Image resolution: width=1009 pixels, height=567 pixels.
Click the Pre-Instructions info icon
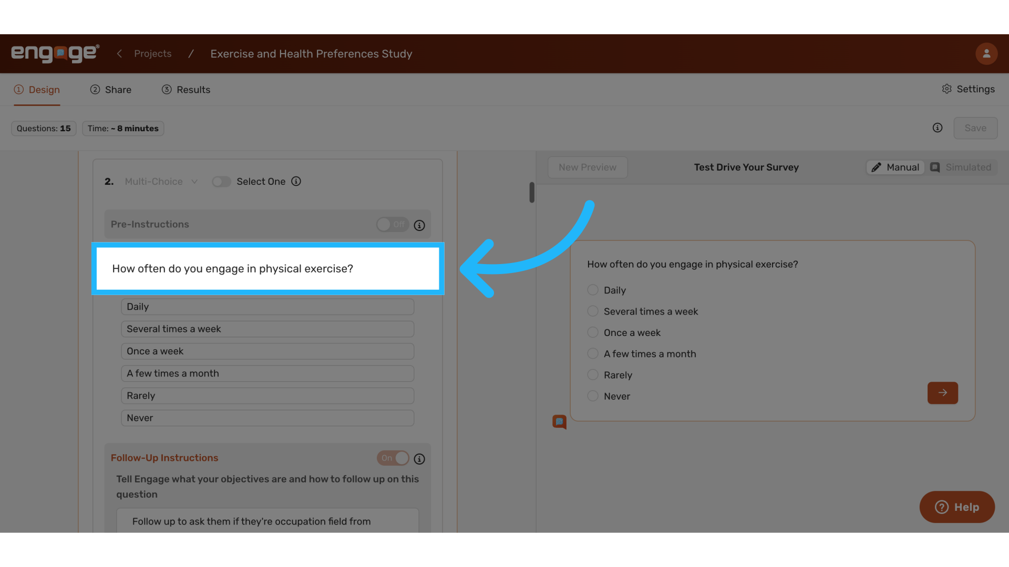(x=419, y=225)
